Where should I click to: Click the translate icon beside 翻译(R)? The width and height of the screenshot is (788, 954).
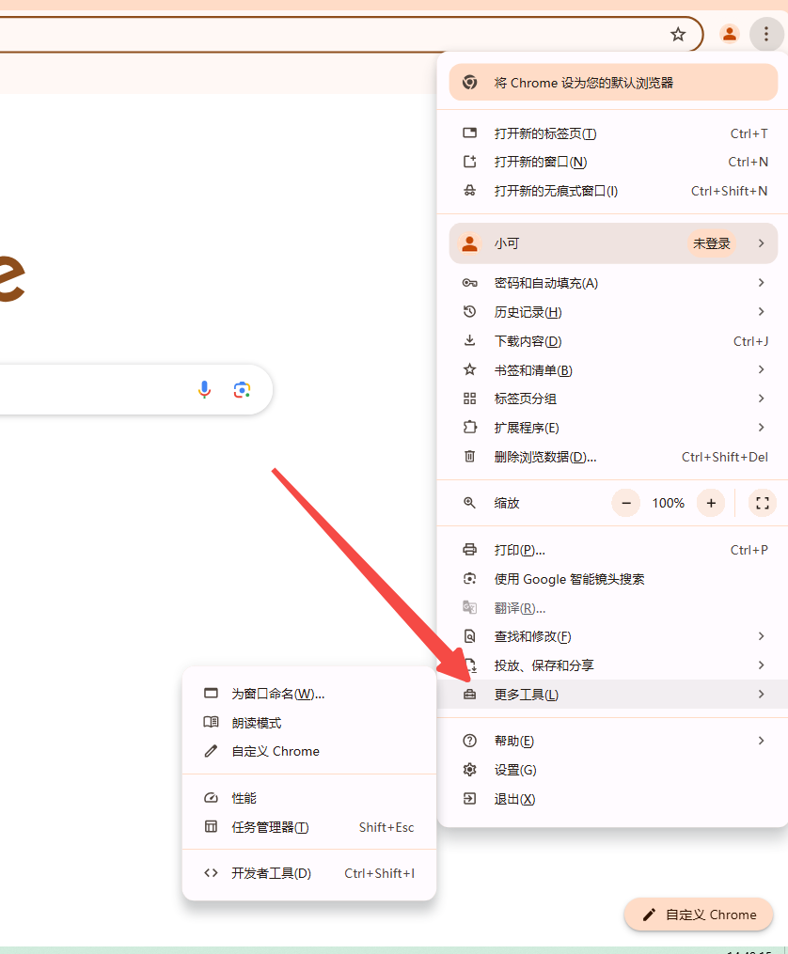point(470,607)
